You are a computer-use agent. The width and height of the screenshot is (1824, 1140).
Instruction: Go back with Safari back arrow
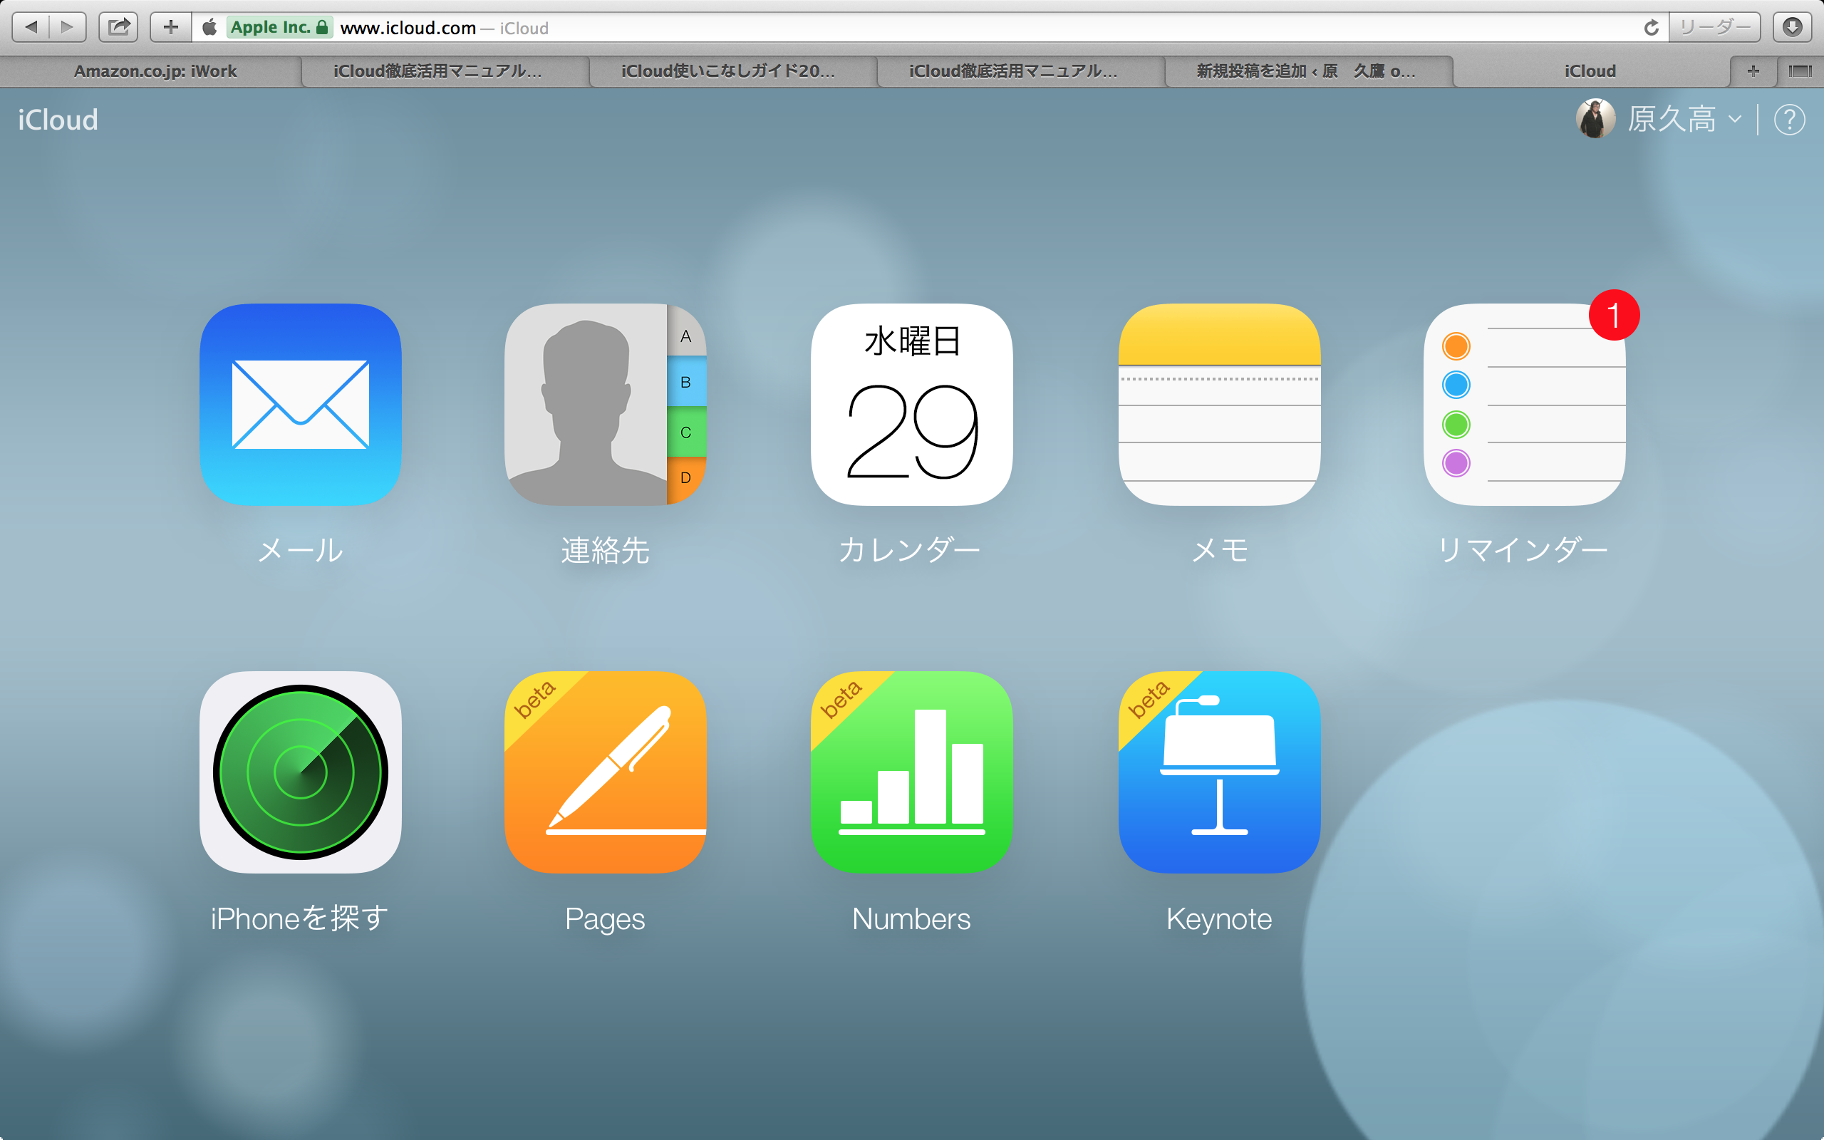point(31,27)
